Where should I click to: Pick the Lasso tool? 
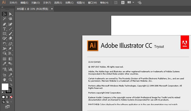10,19
